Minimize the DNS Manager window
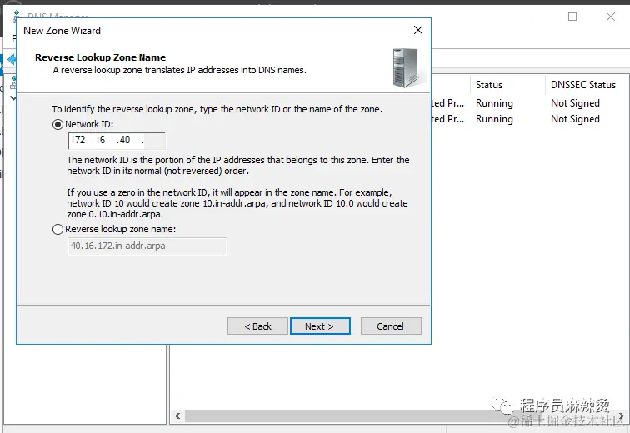630x433 pixels. (535, 17)
